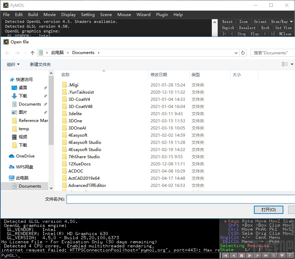Screen dimensions: 295x259
Task: Select 快速访问 in navigation pane
Action: coord(24,80)
